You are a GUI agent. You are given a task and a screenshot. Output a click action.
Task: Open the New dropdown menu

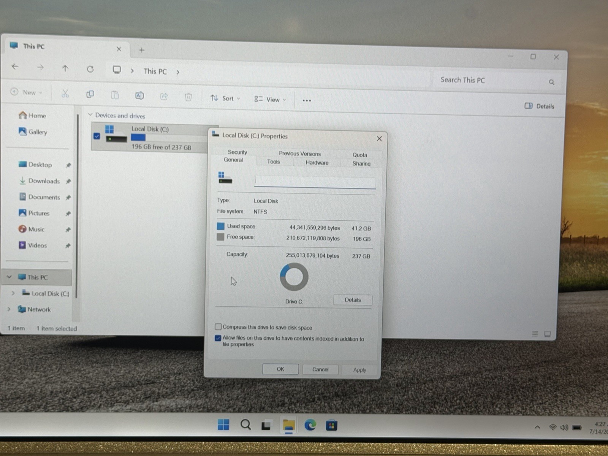(x=26, y=92)
